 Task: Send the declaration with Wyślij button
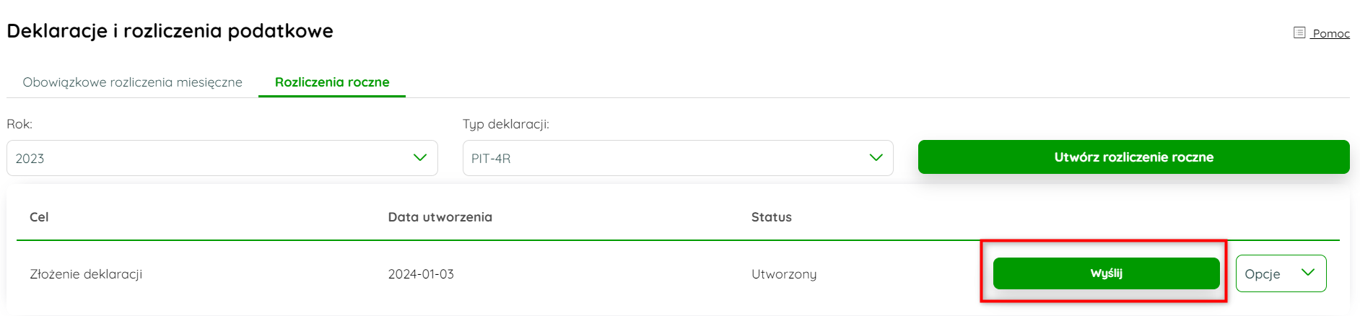point(1106,273)
